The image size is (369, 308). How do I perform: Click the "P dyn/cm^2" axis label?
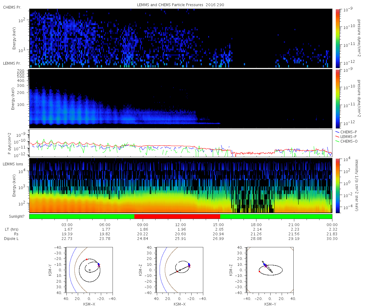(x=10, y=143)
